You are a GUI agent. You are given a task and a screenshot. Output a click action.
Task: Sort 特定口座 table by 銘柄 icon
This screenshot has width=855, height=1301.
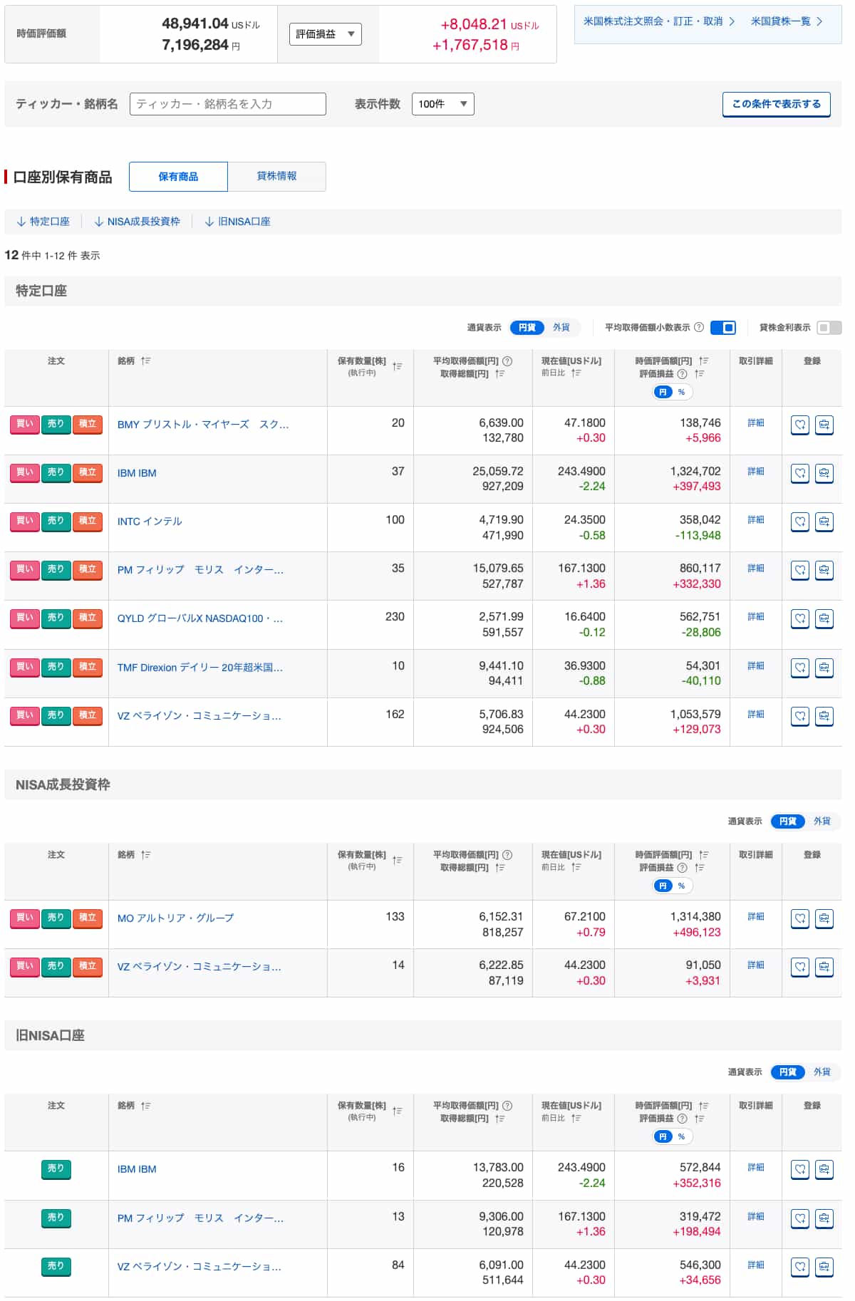point(145,361)
